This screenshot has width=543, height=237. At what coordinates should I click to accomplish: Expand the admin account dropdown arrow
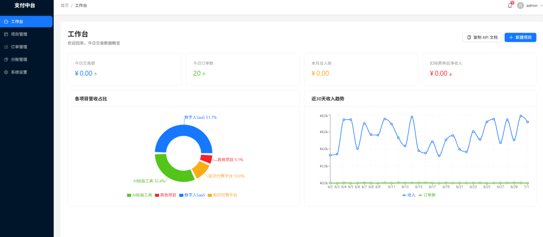coord(541,6)
